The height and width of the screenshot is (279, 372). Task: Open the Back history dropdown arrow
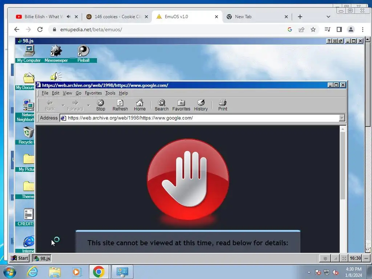click(63, 105)
